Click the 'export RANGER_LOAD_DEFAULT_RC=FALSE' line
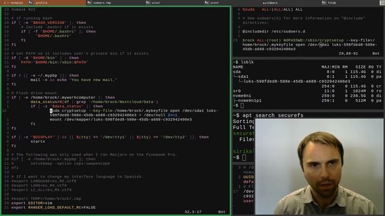The height and width of the screenshot is (216, 385). 54,208
